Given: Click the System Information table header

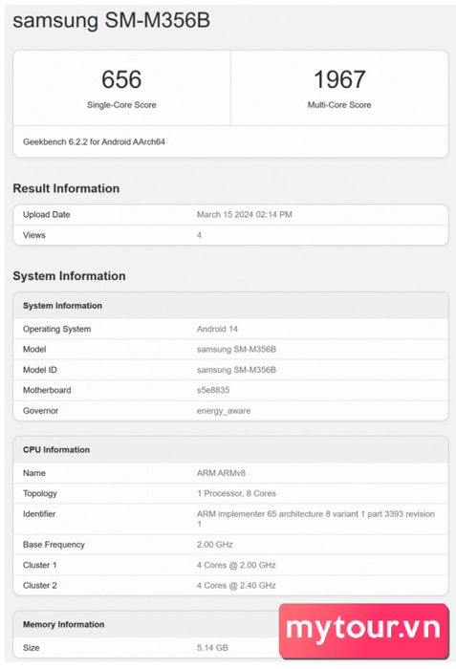Looking at the screenshot, I should (230, 306).
